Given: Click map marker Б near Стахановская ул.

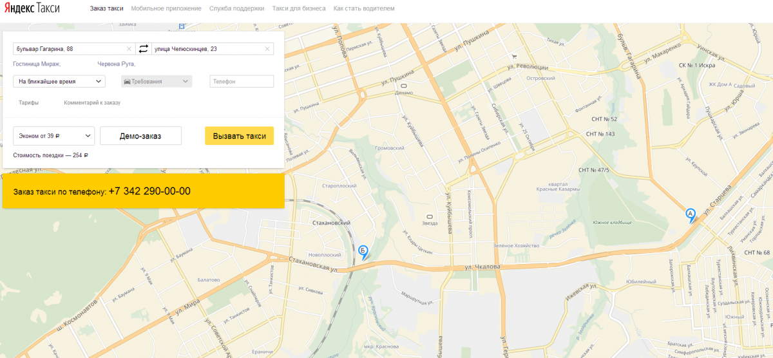Looking at the screenshot, I should [363, 251].
